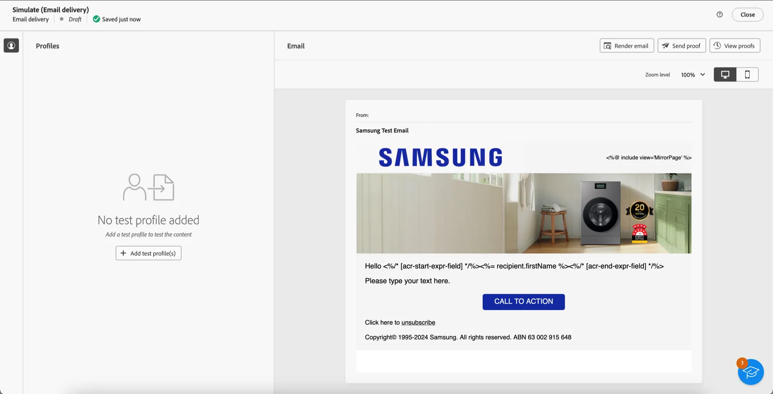Click the 'Saved just now' status text
Screen dimensions: 773x394
(x=121, y=19)
